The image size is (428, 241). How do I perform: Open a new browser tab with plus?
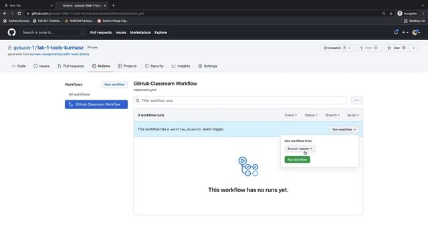point(113,5)
